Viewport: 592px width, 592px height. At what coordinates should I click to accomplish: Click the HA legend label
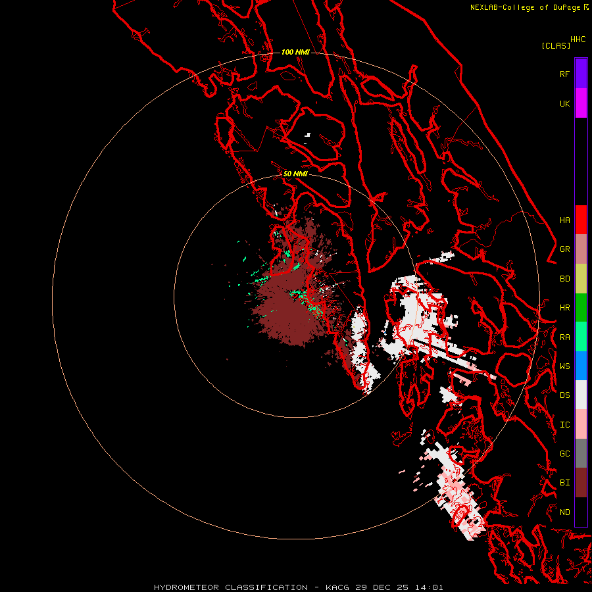pyautogui.click(x=564, y=220)
